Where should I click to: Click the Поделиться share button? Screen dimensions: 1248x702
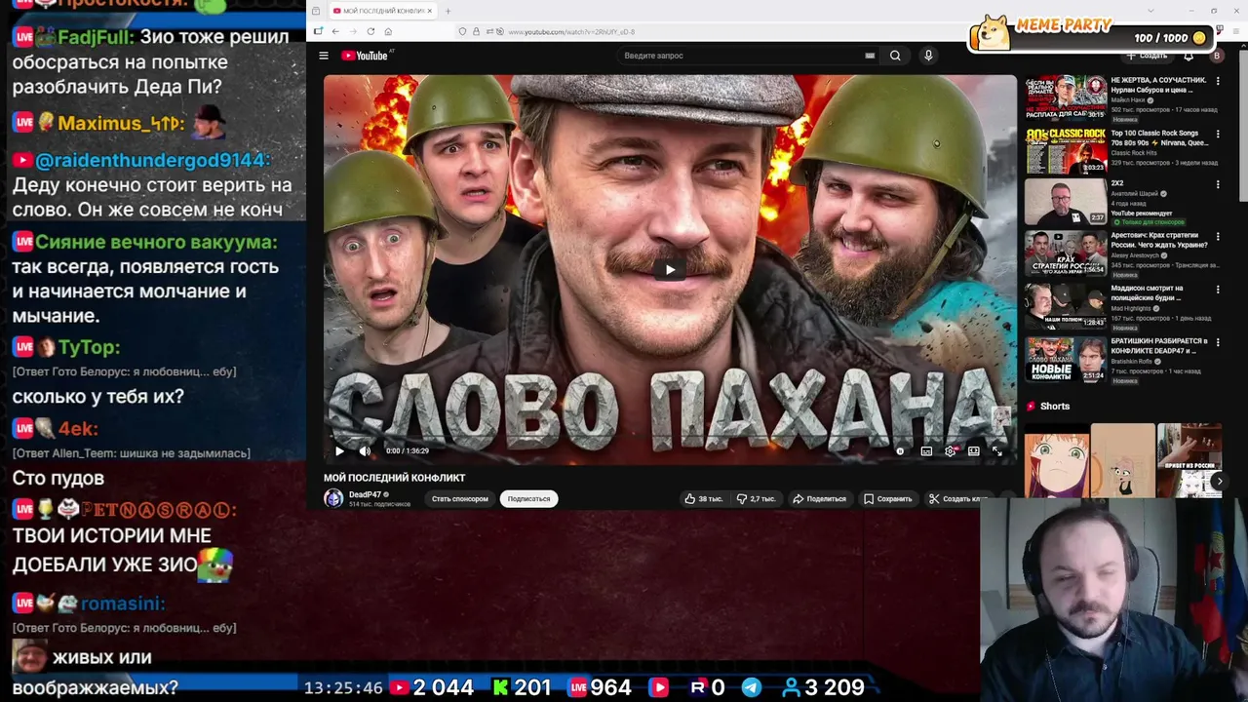pyautogui.click(x=819, y=498)
